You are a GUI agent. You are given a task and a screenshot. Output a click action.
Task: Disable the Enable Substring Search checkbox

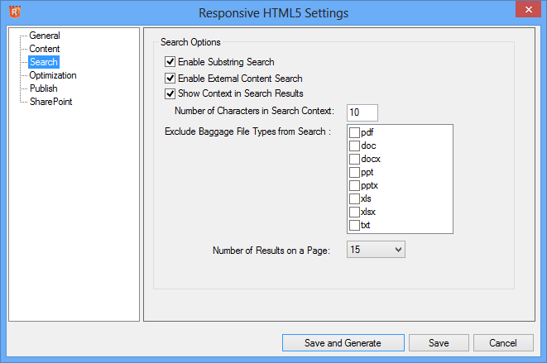coord(170,62)
